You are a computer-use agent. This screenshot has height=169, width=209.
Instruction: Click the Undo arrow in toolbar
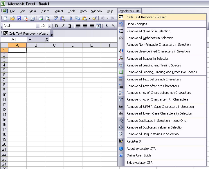click(103, 18)
